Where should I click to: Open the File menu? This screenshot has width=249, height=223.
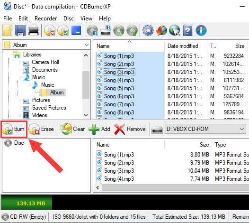8,19
